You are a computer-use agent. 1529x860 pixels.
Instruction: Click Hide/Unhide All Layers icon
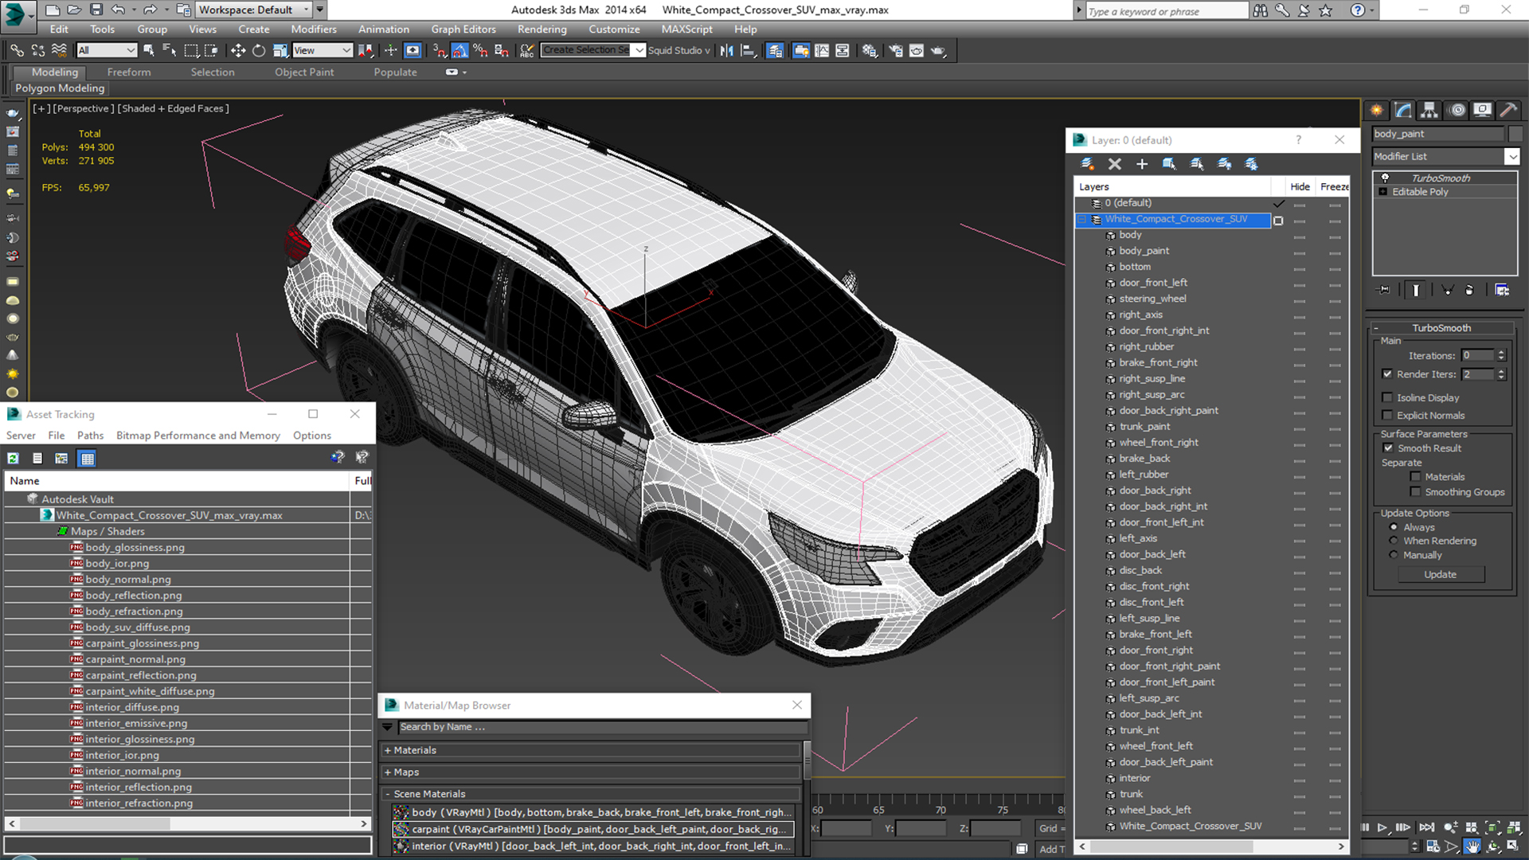click(1224, 163)
